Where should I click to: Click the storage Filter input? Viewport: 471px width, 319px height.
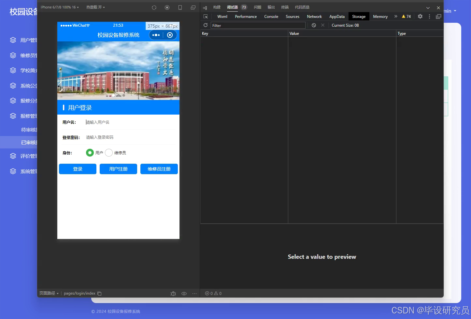point(258,25)
